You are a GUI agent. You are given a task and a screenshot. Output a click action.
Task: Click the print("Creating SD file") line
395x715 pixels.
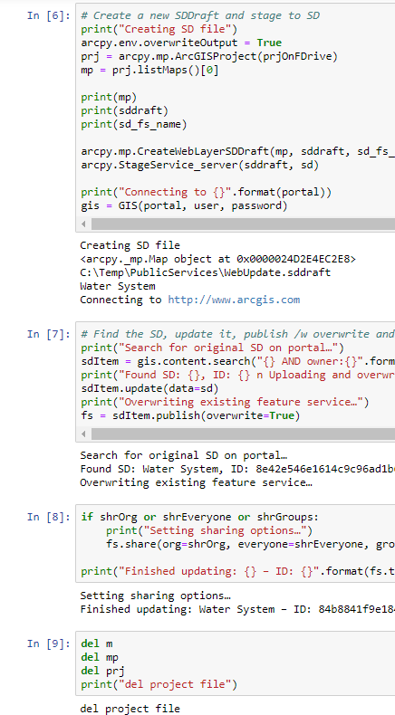[x=159, y=29]
